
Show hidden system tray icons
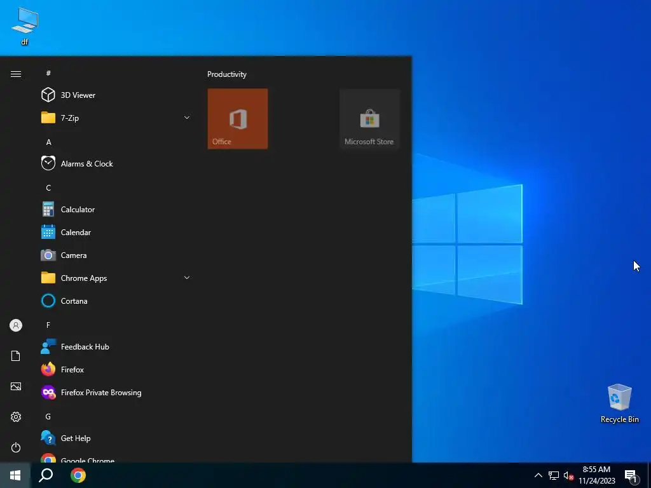click(x=538, y=475)
